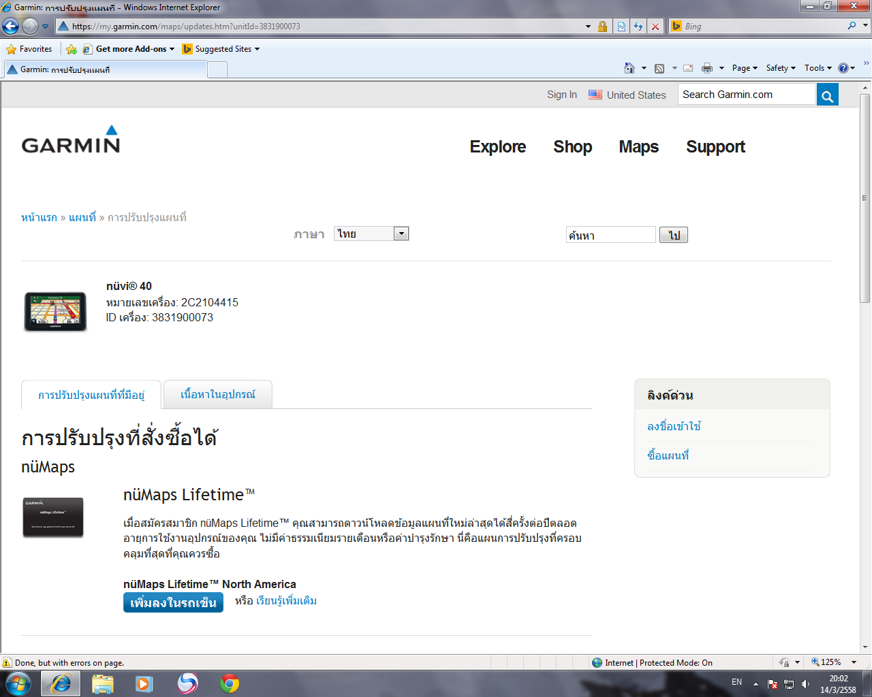872x697 pixels.
Task: Open Windows Media Player from taskbar
Action: click(144, 683)
